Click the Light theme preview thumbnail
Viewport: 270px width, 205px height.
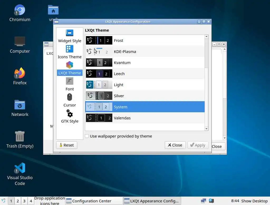tap(99, 85)
